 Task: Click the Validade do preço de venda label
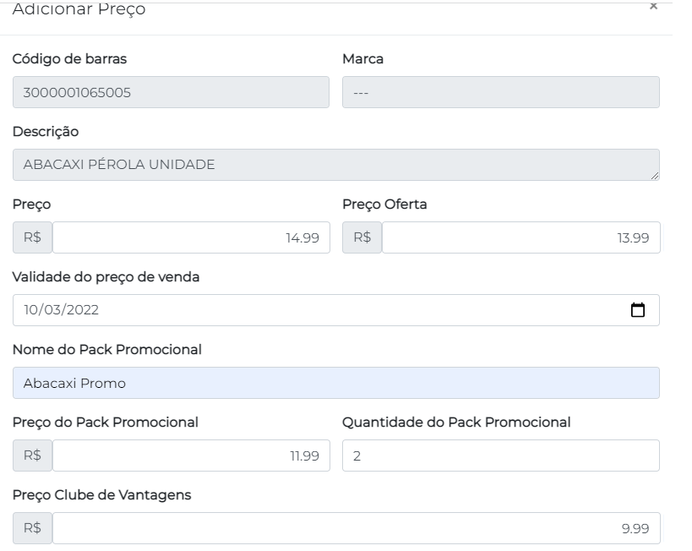pos(106,277)
